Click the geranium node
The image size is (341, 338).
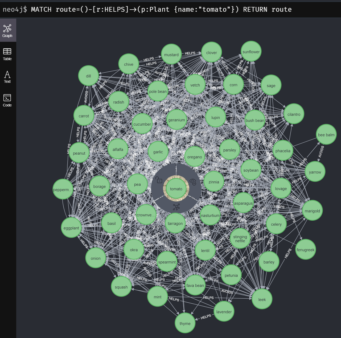tap(176, 120)
